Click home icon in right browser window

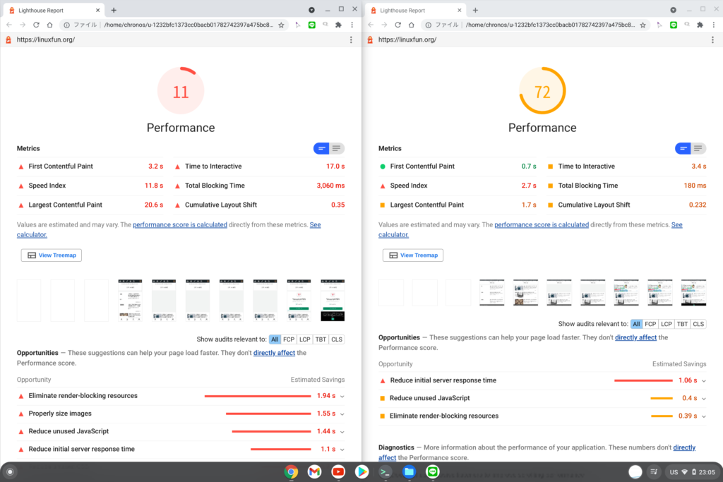pos(412,25)
